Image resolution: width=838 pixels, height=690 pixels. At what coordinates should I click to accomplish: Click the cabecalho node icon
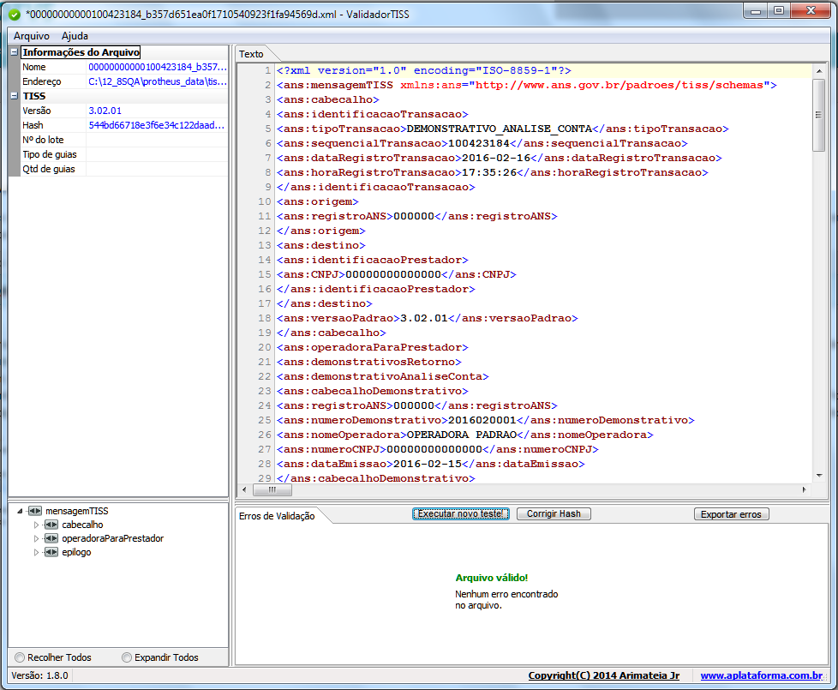[x=51, y=525]
